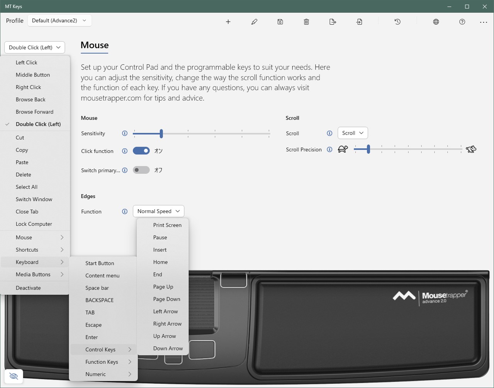Screen dimensions: 494x388
Task: Open the Profile dropdown Default (Advance2)
Action: 59,20
